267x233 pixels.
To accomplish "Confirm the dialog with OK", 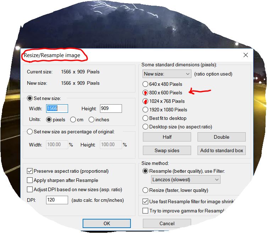I will pos(107,223).
